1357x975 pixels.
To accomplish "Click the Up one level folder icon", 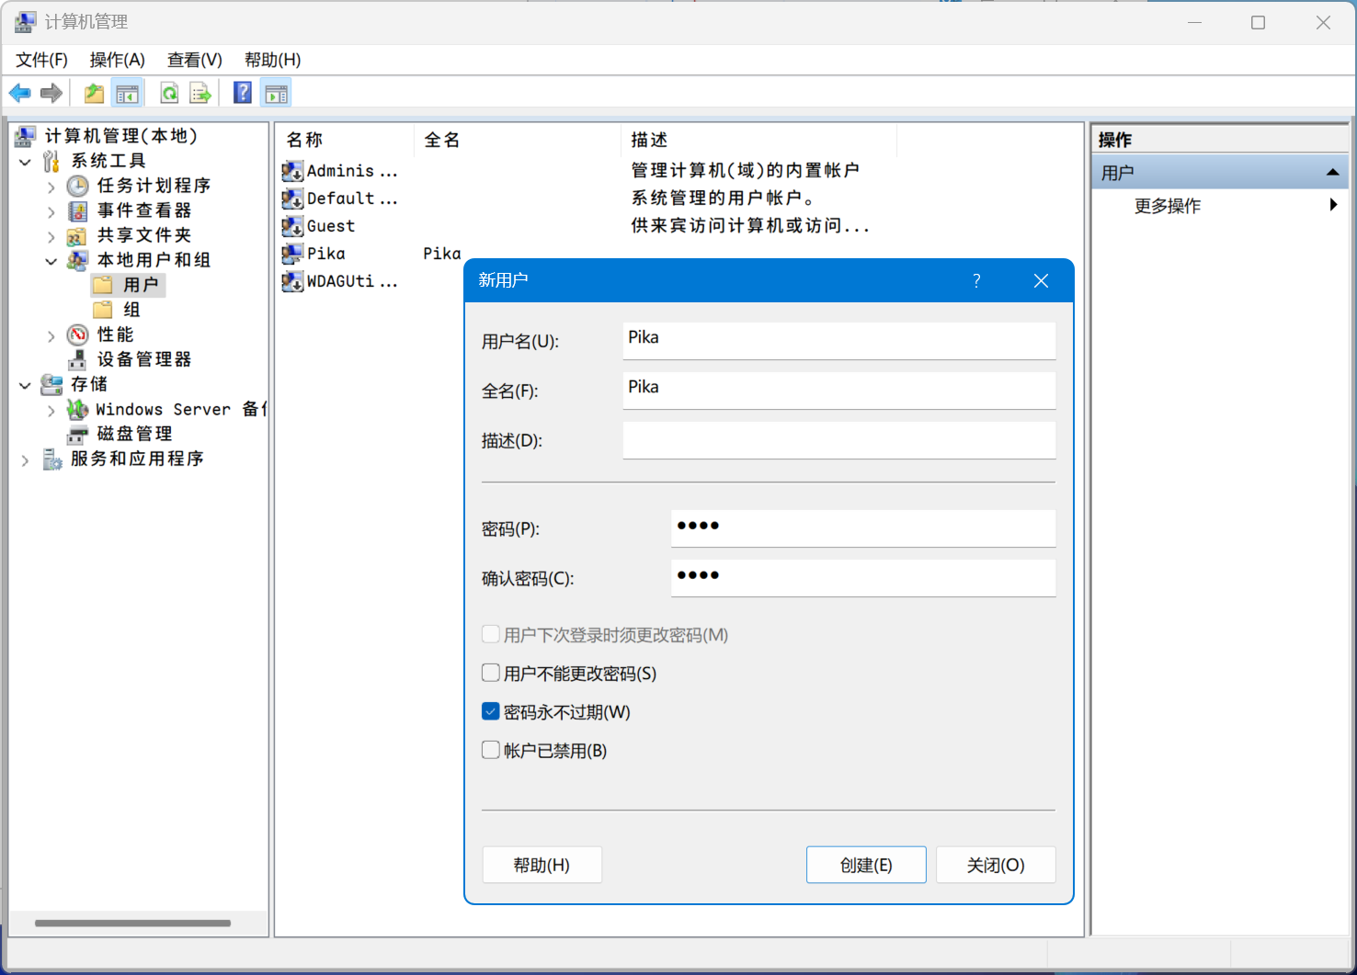I will pos(94,93).
